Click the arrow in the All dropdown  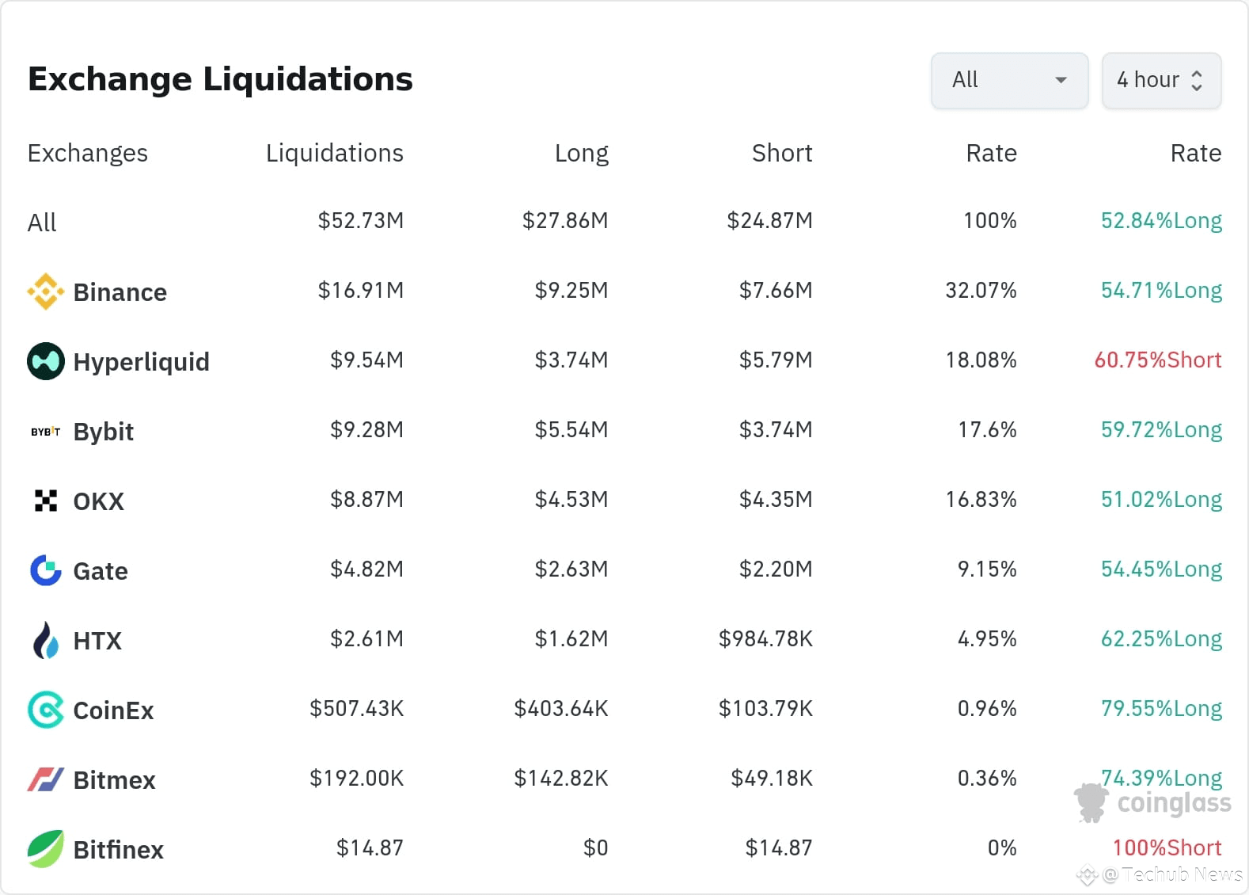click(x=1061, y=80)
